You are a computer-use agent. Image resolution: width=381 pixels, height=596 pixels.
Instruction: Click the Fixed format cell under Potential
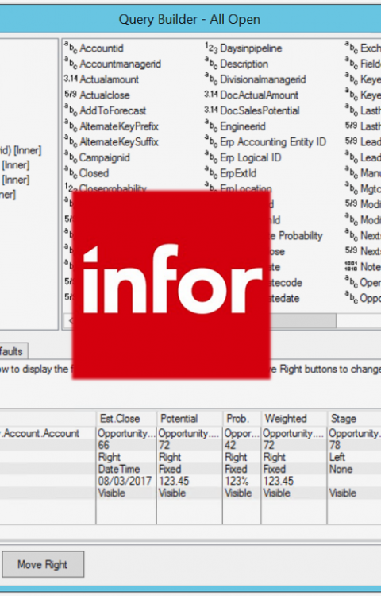click(170, 469)
